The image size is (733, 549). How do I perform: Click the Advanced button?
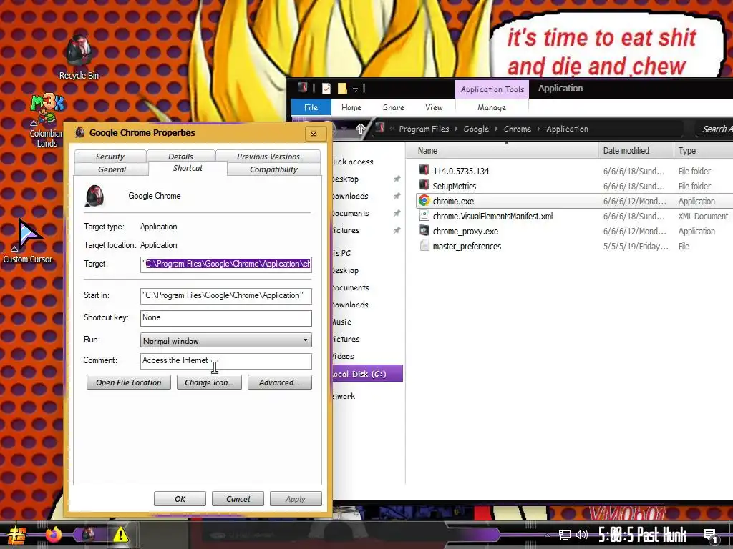280,382
